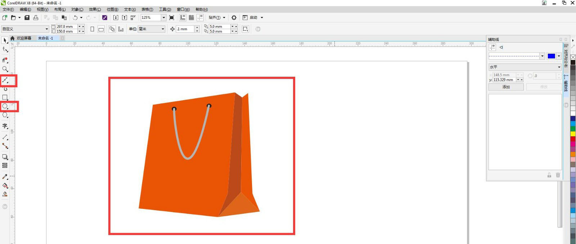Select the Drop Shadow tool
Viewport: 576px width, 244px height.
click(5, 157)
